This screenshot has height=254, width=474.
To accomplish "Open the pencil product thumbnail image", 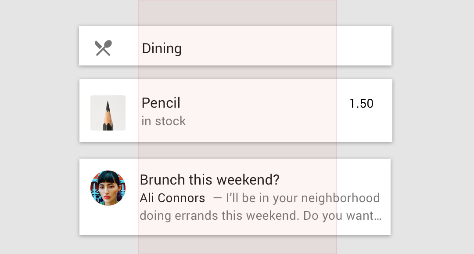I will coord(108,113).
